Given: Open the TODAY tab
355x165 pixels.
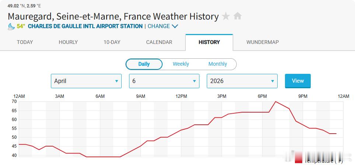Looking at the screenshot, I should [25, 42].
